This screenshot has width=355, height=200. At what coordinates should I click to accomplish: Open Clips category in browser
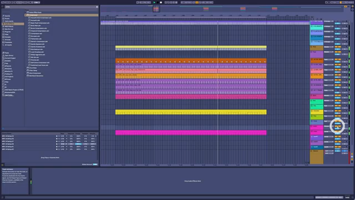coord(7,34)
